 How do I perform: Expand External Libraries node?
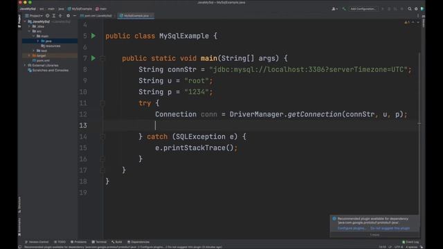click(25, 65)
